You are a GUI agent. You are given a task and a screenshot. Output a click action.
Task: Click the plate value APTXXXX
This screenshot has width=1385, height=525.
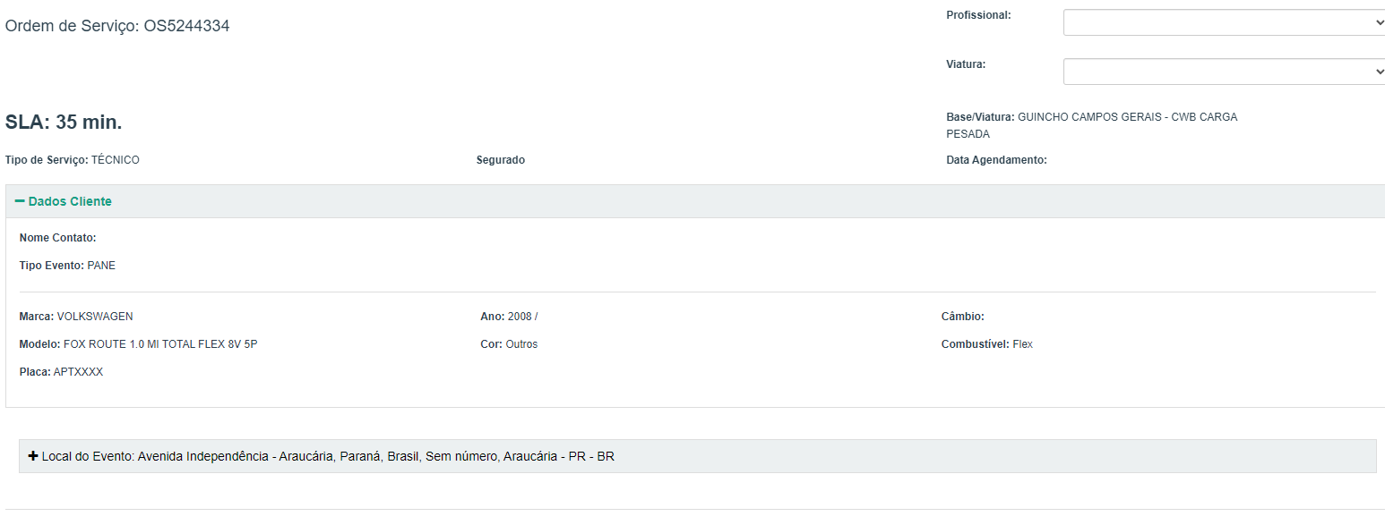click(78, 372)
